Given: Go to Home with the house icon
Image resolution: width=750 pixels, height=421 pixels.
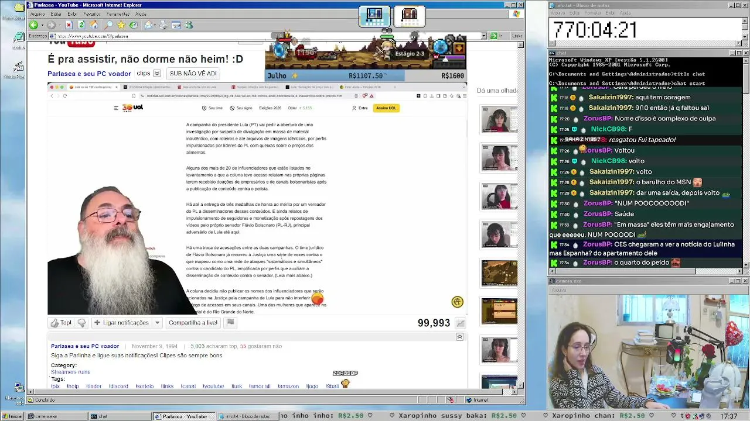Looking at the screenshot, I should point(94,25).
